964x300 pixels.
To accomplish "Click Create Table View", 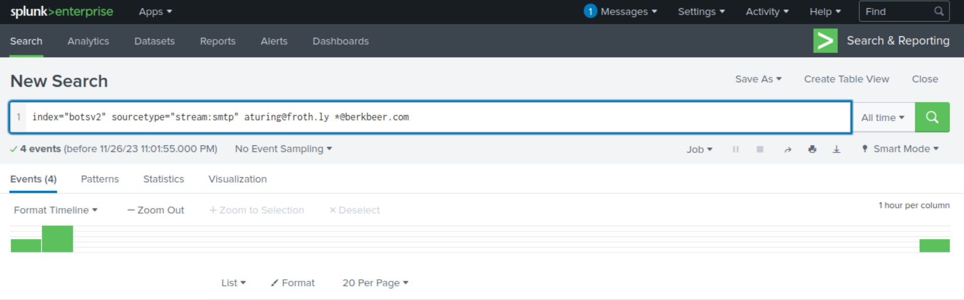I will [847, 79].
